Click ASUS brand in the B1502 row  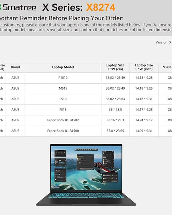coord(15,120)
